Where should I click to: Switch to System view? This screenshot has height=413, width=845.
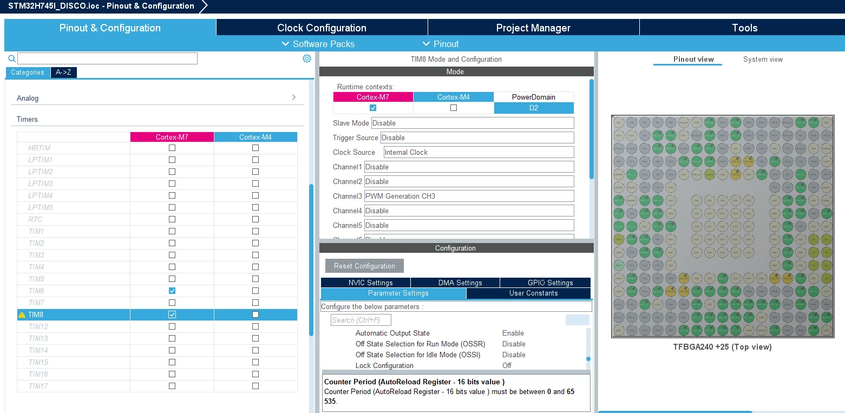[x=763, y=59]
